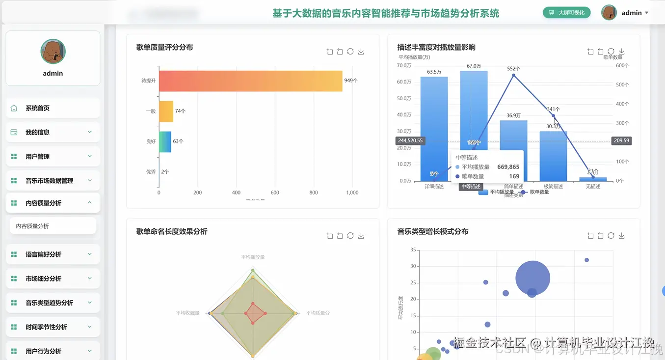The height and width of the screenshot is (360, 665).
Task: Click the 详细描述 bar showing 63.5万
Action: tap(434, 129)
